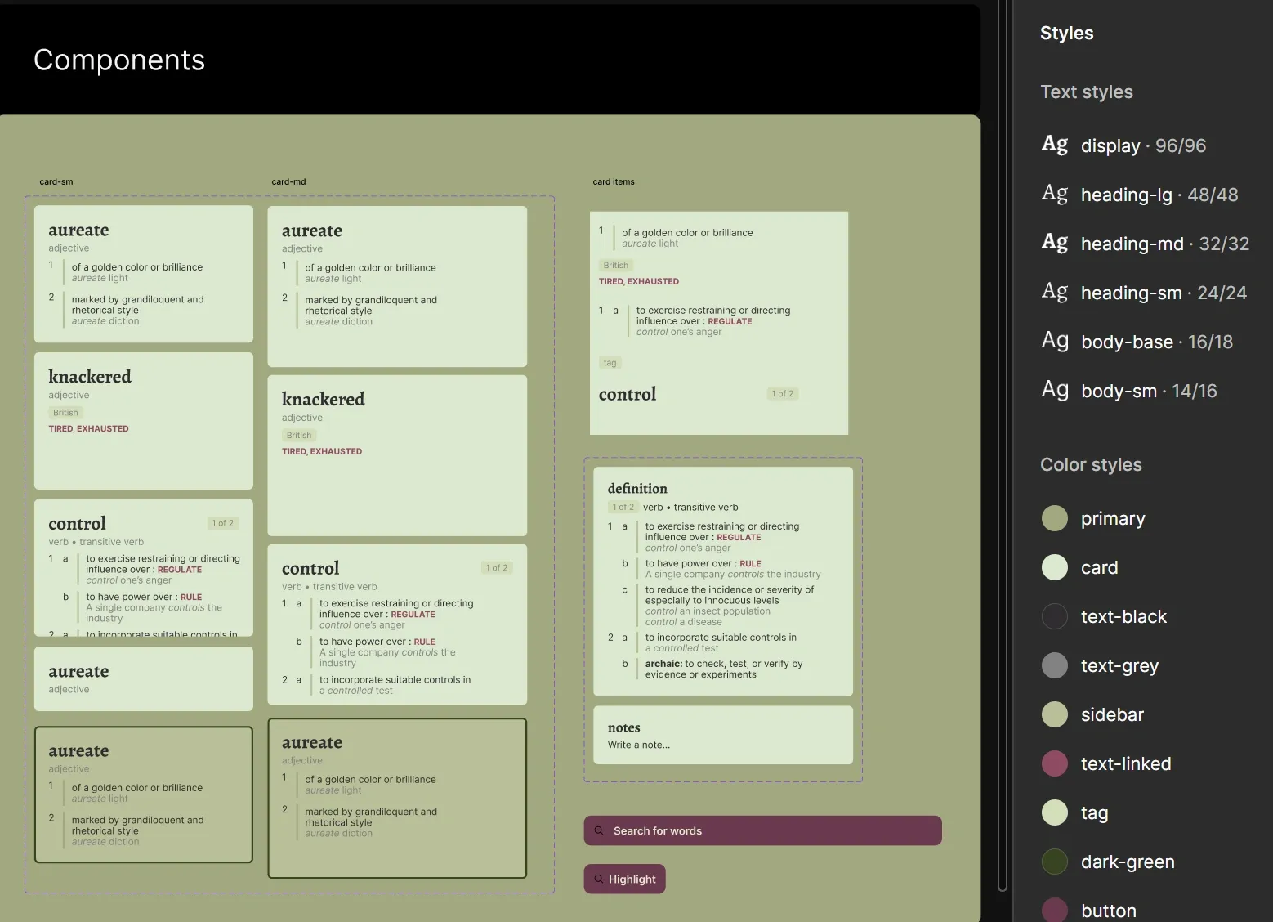Click the 'control' heading in card items
This screenshot has width=1273, height=922.
(628, 394)
